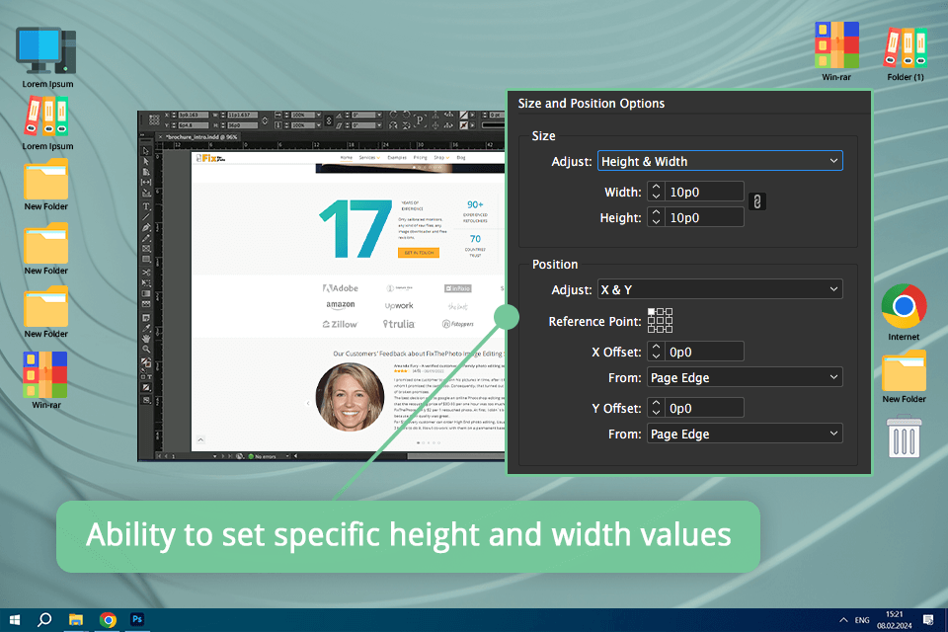Select the Hand tool
The height and width of the screenshot is (632, 948).
click(x=146, y=338)
